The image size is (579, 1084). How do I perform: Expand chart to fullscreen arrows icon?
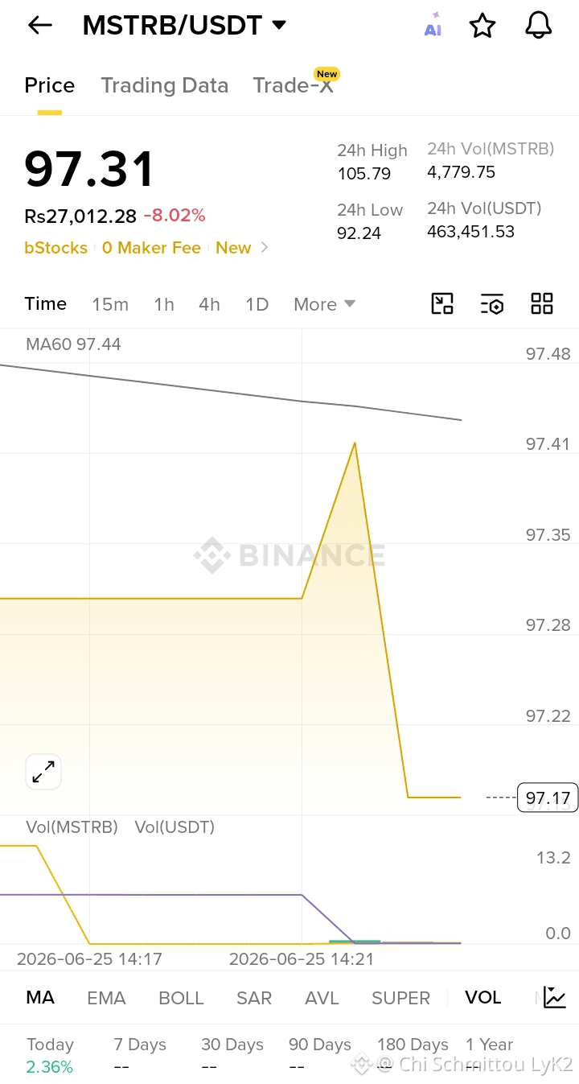click(43, 773)
